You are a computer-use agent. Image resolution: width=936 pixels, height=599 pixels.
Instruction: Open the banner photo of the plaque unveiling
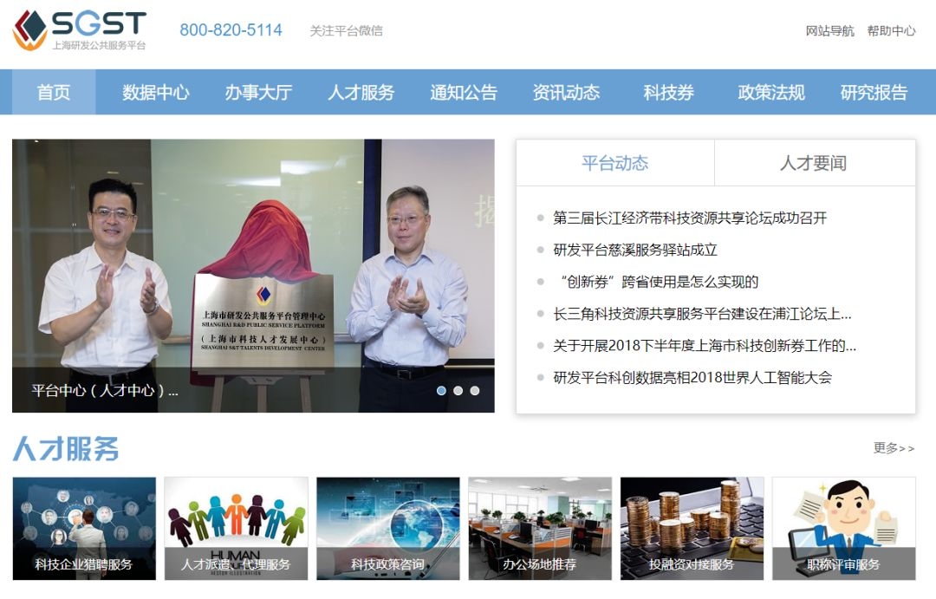pyautogui.click(x=253, y=276)
